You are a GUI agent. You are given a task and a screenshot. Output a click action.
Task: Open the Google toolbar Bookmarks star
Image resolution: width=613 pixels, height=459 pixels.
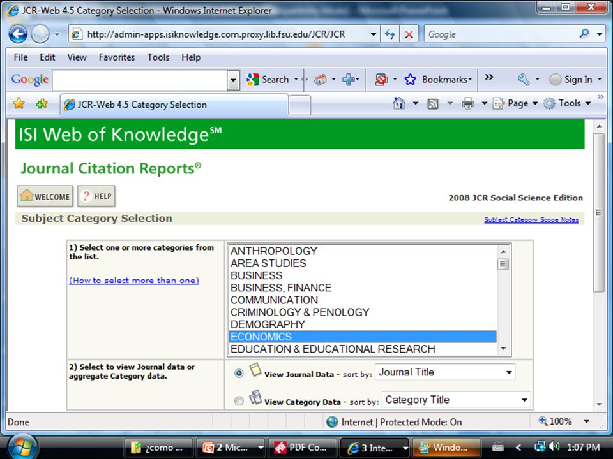(410, 79)
